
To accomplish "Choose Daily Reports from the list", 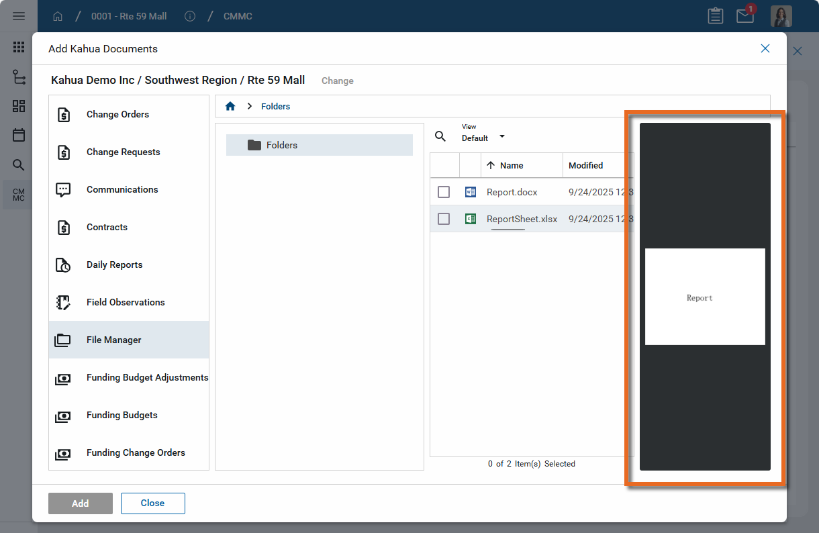I will (x=114, y=264).
